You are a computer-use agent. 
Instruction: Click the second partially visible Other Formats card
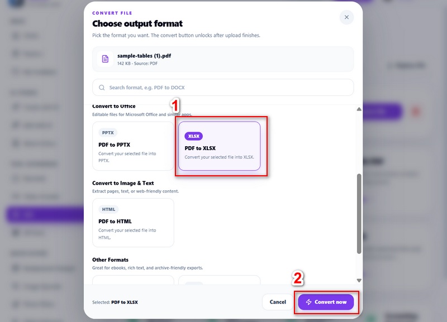(219, 280)
